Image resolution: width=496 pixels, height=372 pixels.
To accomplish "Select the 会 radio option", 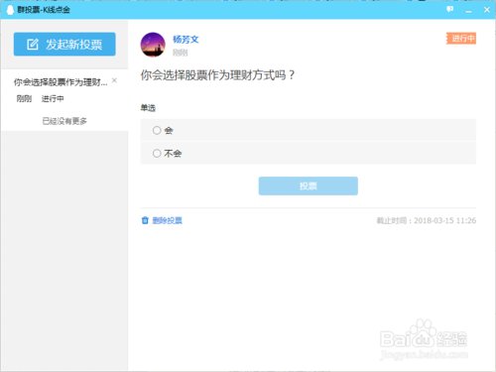I will point(157,130).
